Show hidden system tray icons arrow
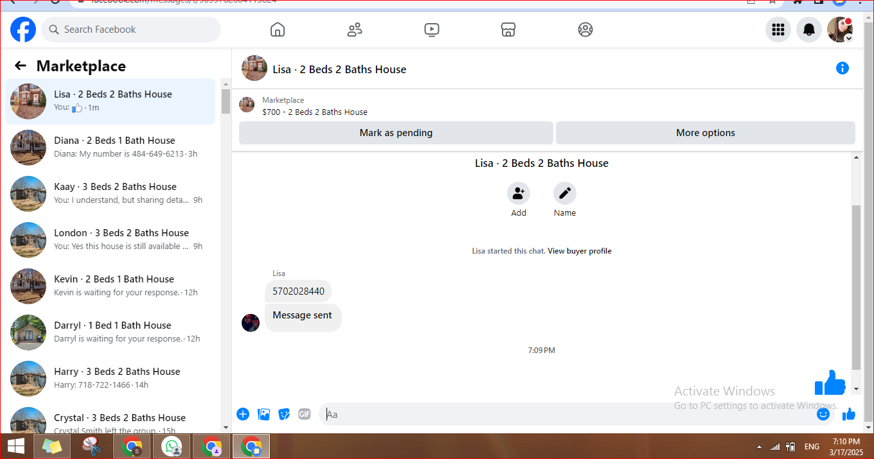Viewport: 874px width, 459px height. (x=760, y=447)
